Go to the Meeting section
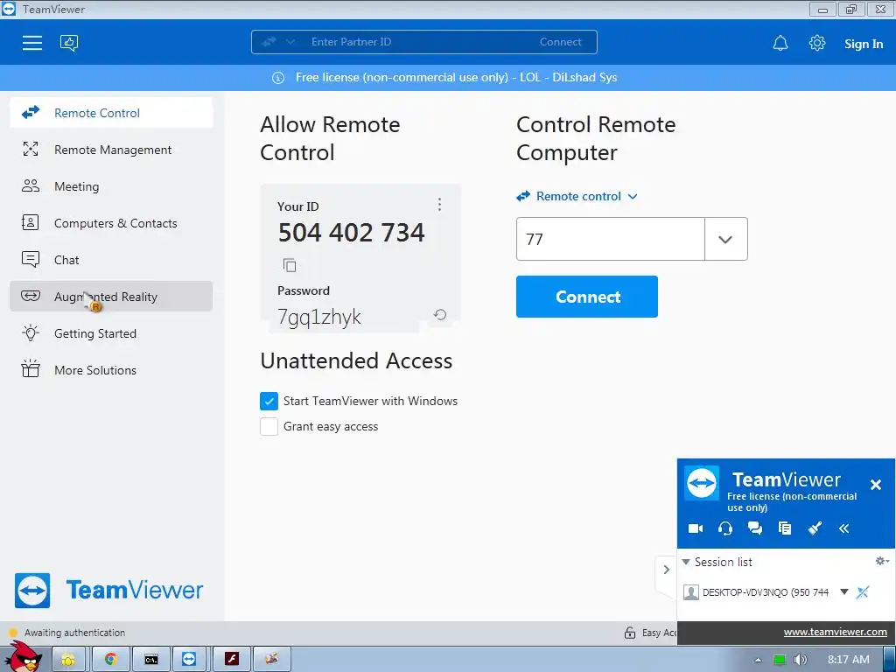Viewport: 896px width, 672px height. click(x=111, y=186)
